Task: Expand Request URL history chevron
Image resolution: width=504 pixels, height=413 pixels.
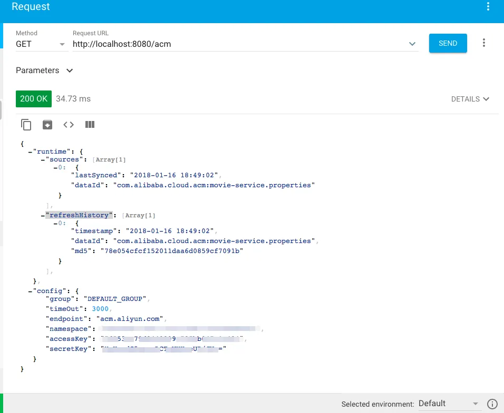Action: [x=412, y=44]
